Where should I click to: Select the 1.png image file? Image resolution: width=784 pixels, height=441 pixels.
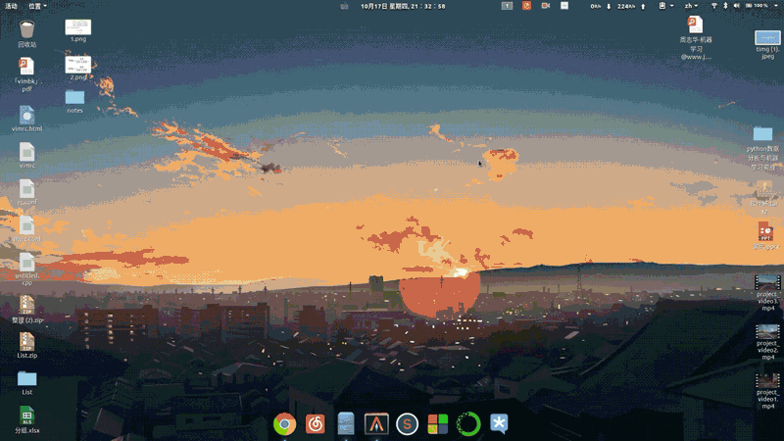78,27
